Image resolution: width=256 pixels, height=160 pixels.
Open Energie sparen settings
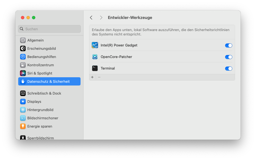40,126
